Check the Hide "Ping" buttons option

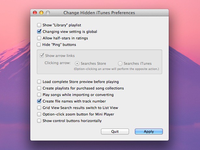click(x=39, y=45)
